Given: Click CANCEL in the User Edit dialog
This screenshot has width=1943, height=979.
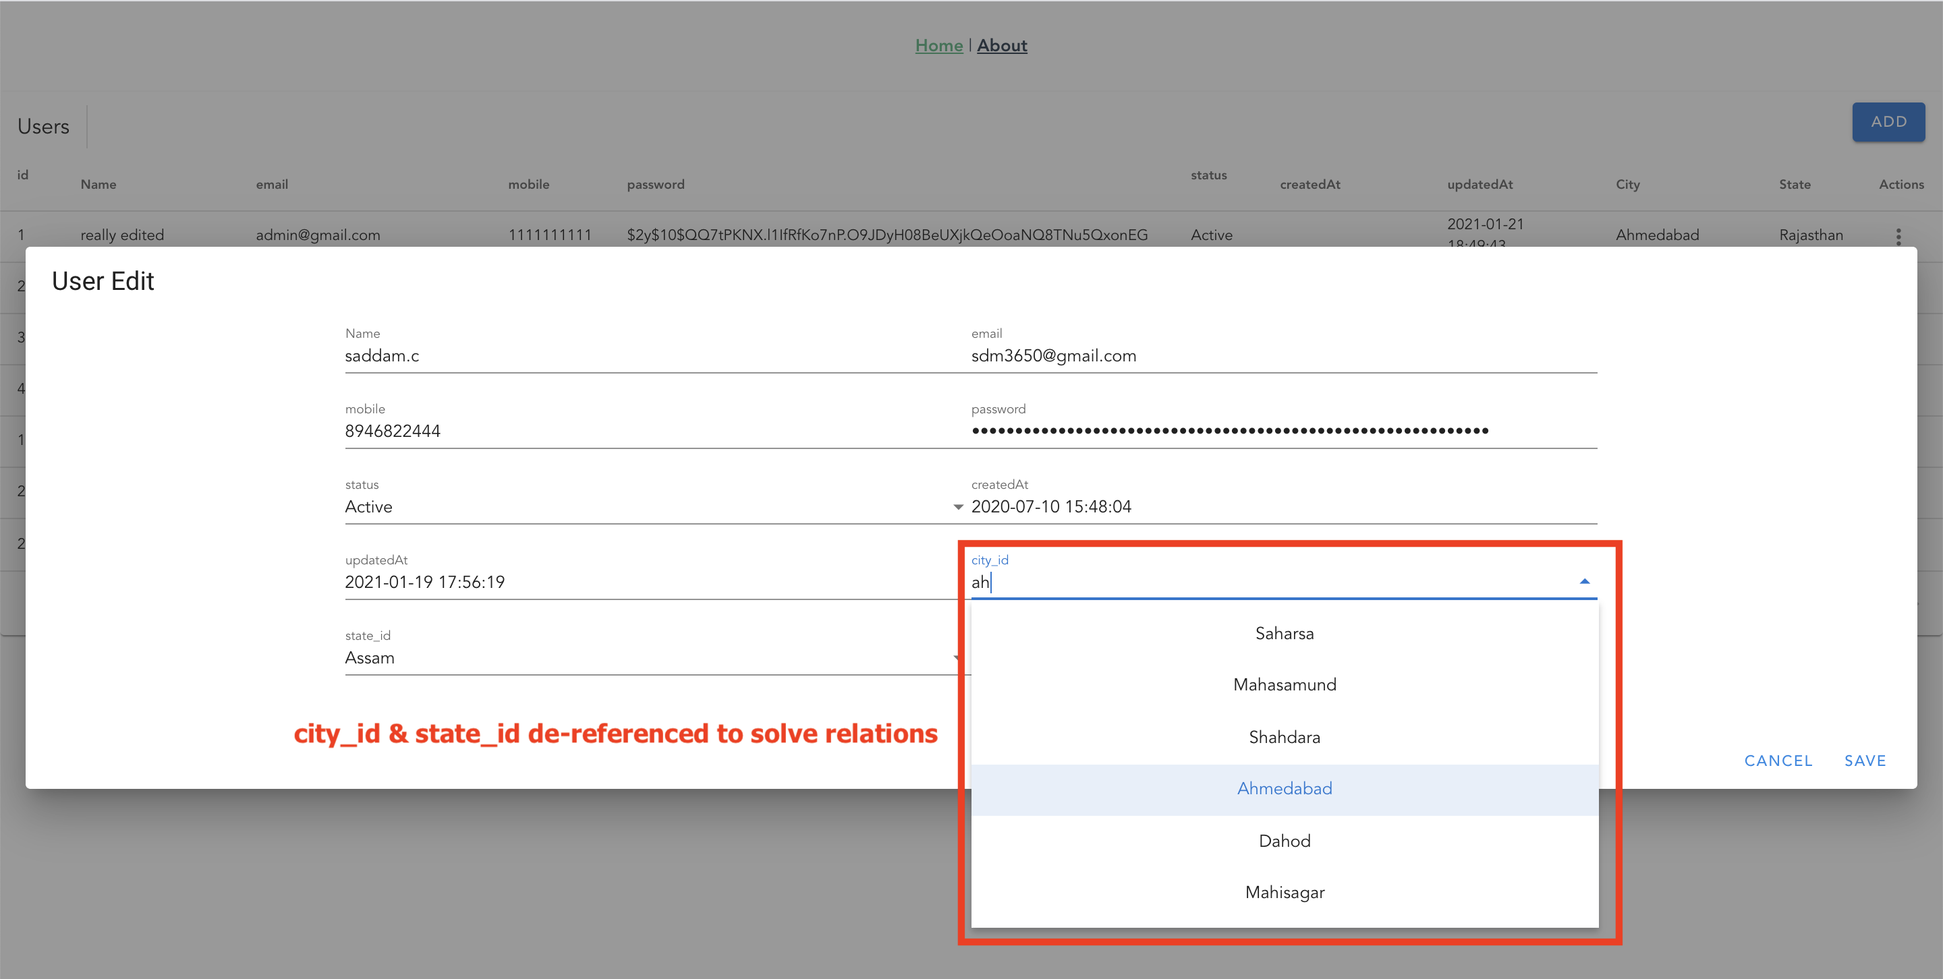Looking at the screenshot, I should (x=1778, y=761).
